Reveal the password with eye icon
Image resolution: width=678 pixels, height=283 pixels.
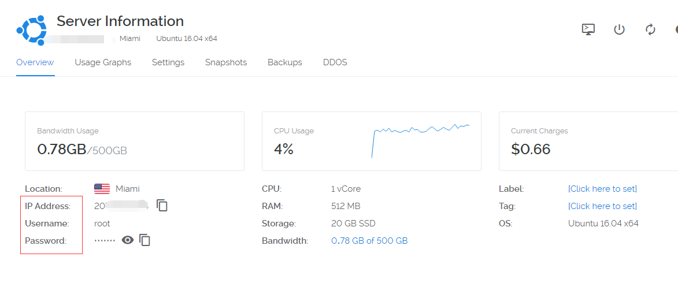(128, 240)
